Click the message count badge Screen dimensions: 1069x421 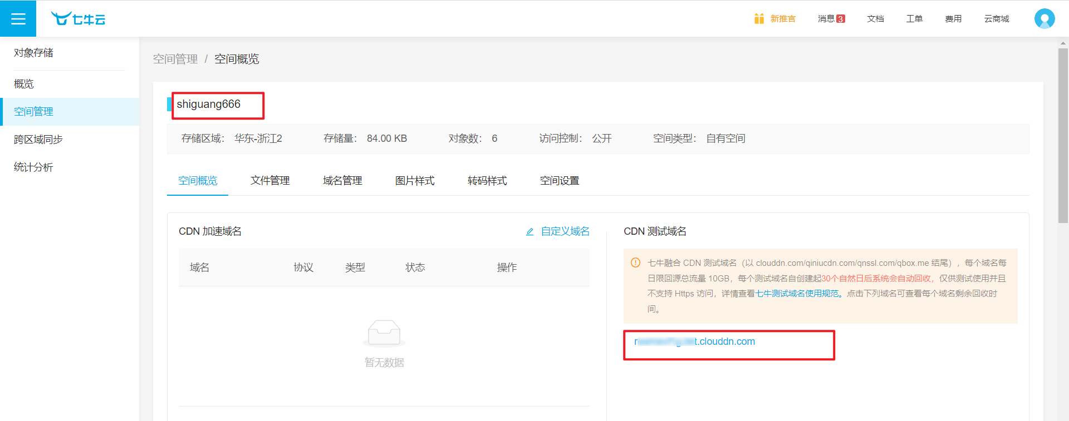point(841,19)
